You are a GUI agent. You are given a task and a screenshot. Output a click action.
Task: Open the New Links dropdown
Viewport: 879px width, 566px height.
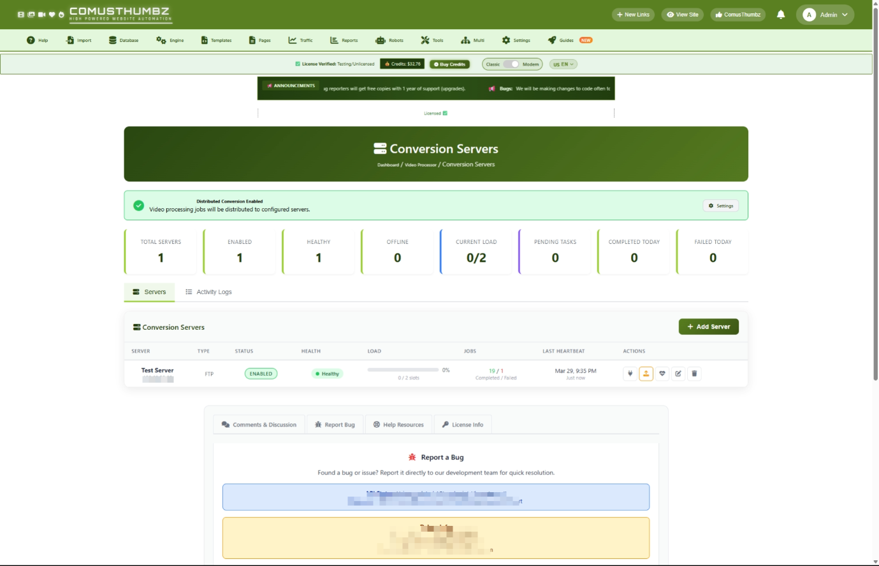[633, 15]
